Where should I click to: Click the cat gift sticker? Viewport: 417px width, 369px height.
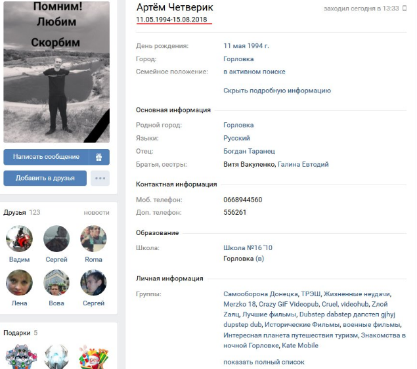pos(21,357)
